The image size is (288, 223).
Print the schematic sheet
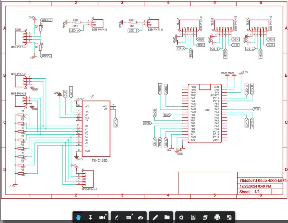pyautogui.click(x=217, y=217)
